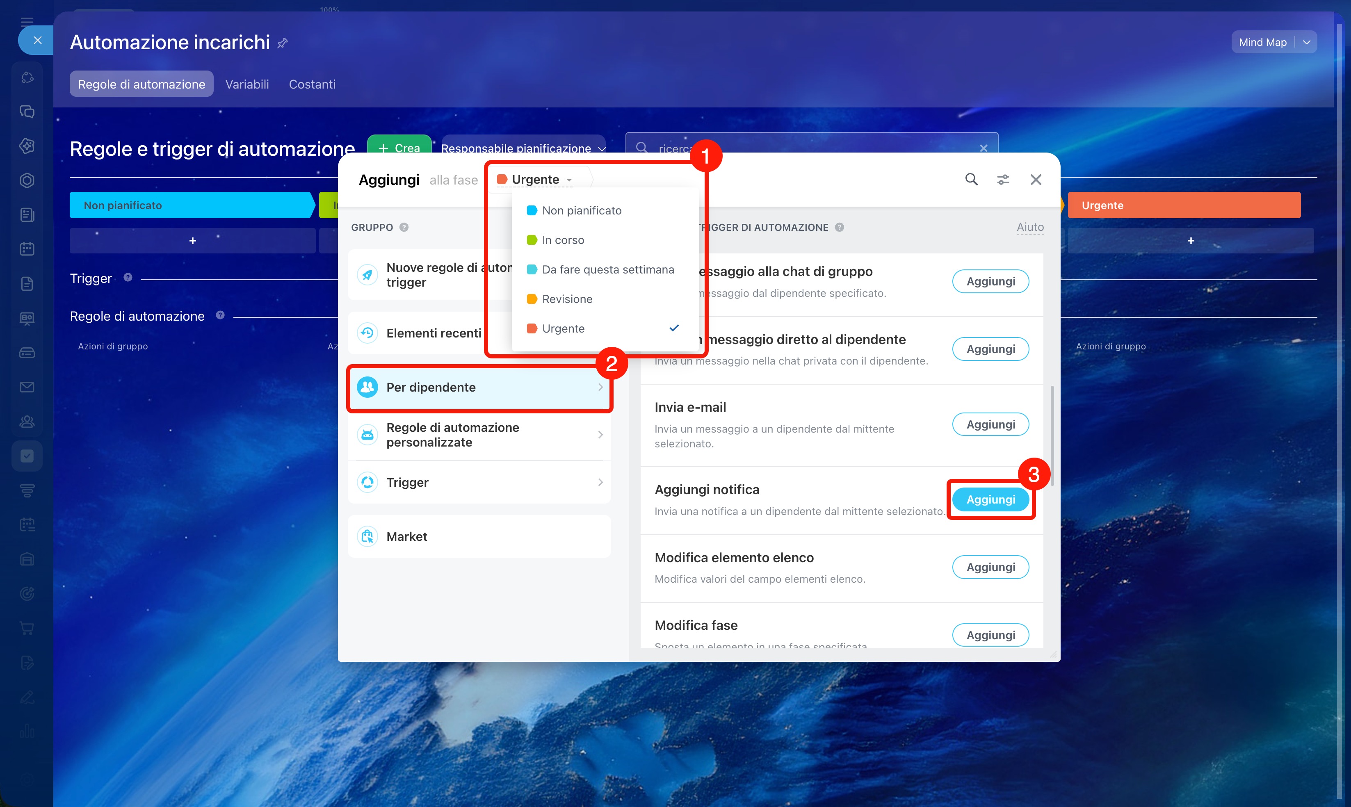Viewport: 1351px width, 807px height.
Task: Open the calendar from the sidebar
Action: pyautogui.click(x=27, y=249)
